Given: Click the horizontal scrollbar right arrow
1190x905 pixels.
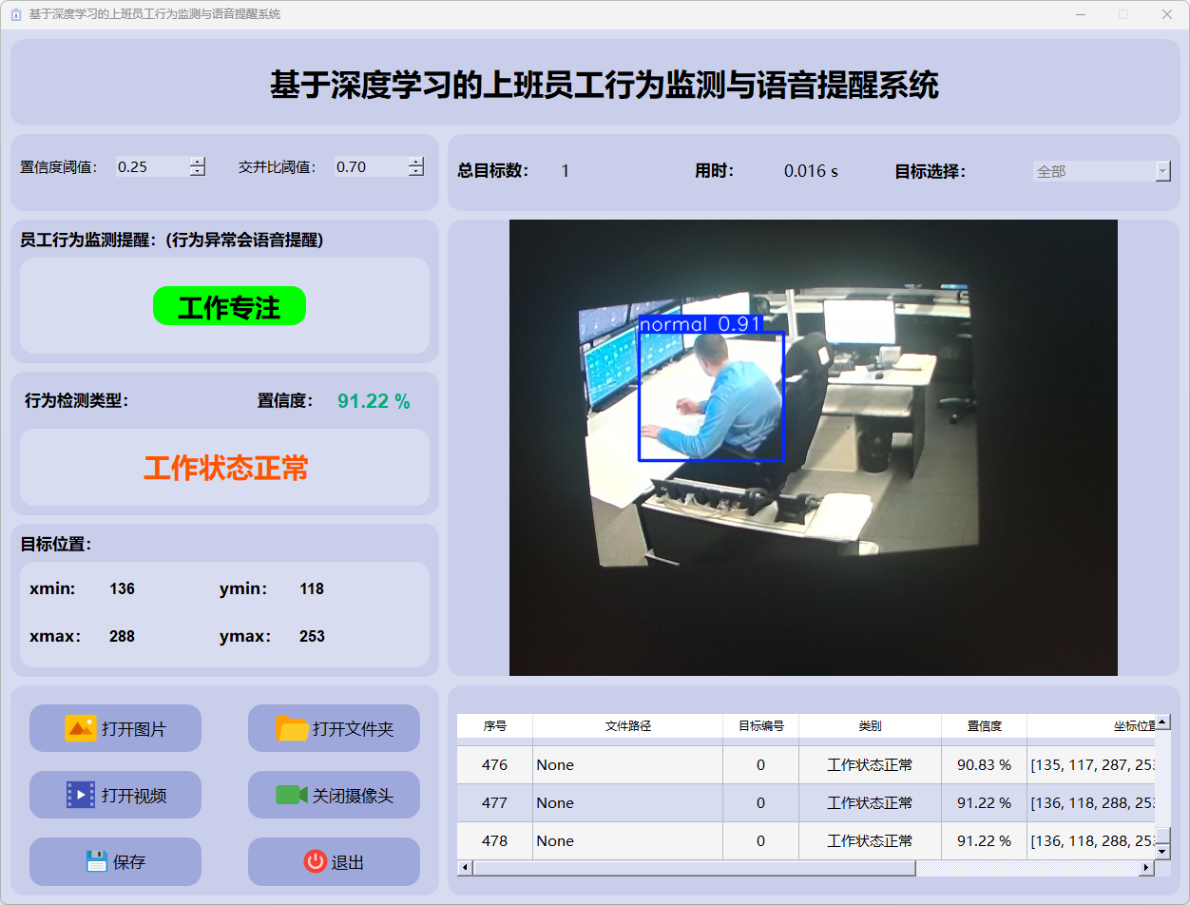Looking at the screenshot, I should click(x=1145, y=868).
